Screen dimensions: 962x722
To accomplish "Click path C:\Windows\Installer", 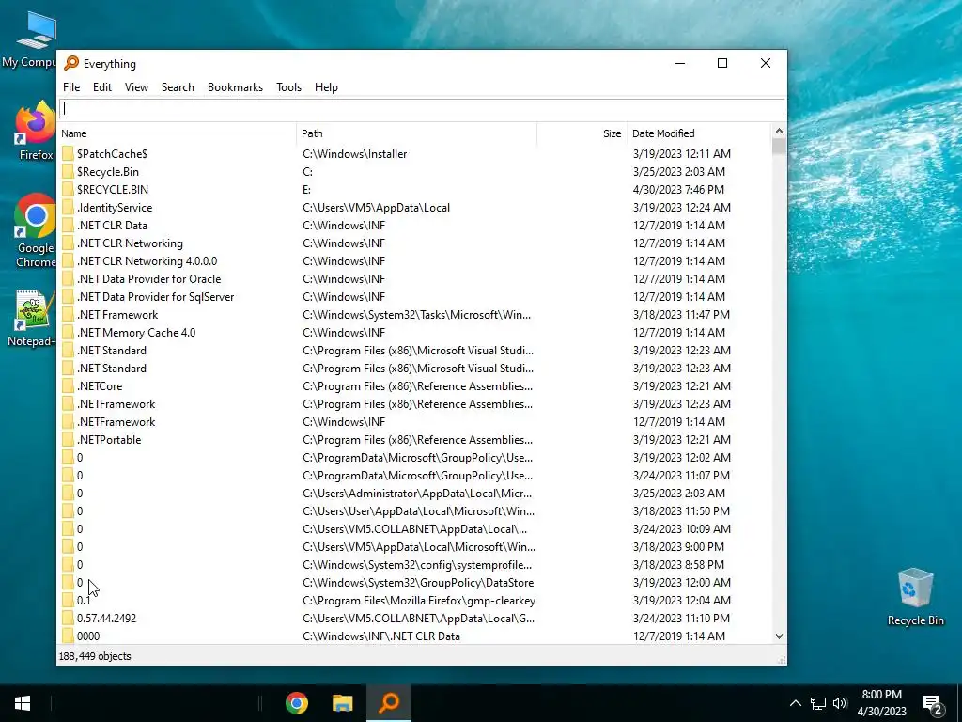I will [x=354, y=153].
